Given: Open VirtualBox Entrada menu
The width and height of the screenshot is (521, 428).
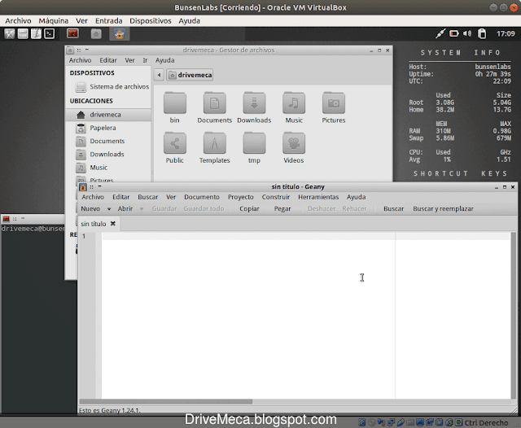Looking at the screenshot, I should click(x=108, y=21).
